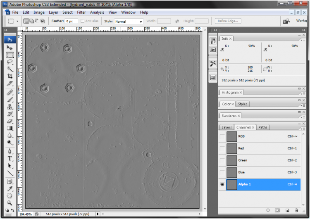Activate the Zoom tool

coord(10,202)
